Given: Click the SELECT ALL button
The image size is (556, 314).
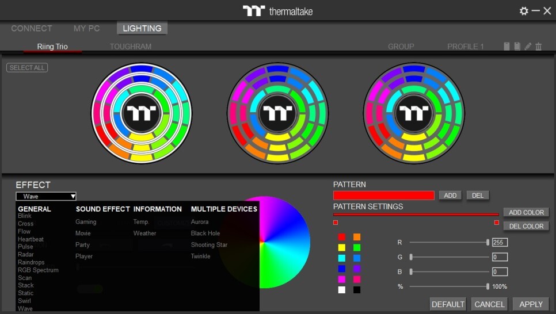Looking at the screenshot, I should coord(27,68).
